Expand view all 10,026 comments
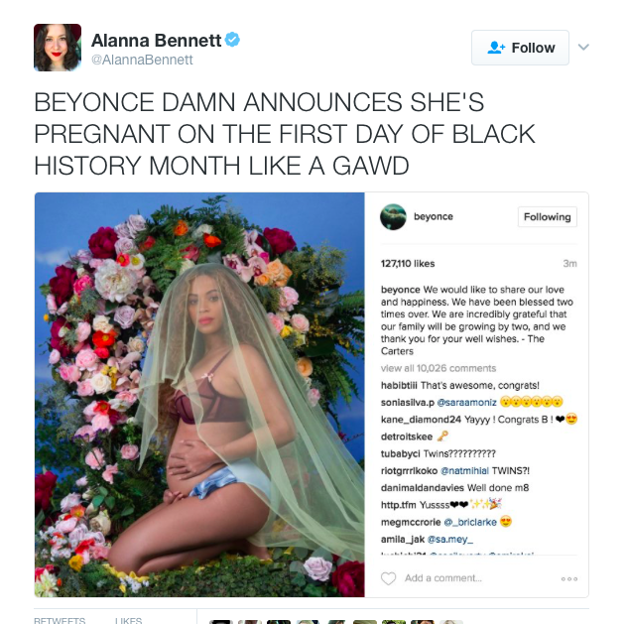Image resolution: width=627 pixels, height=624 pixels. click(x=439, y=368)
